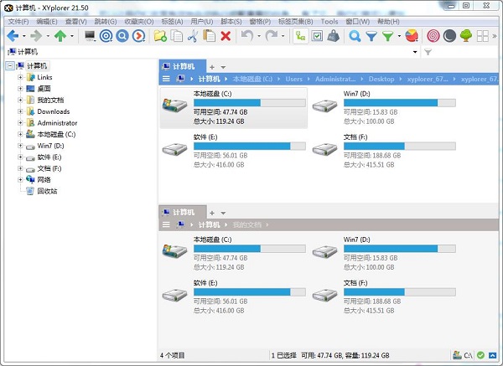Click the grey Forward arrow

pyautogui.click(x=36, y=36)
